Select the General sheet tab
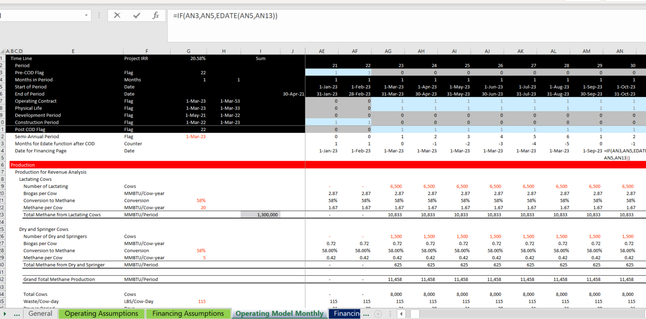Viewport: 646px width, 319px height. [x=40, y=314]
